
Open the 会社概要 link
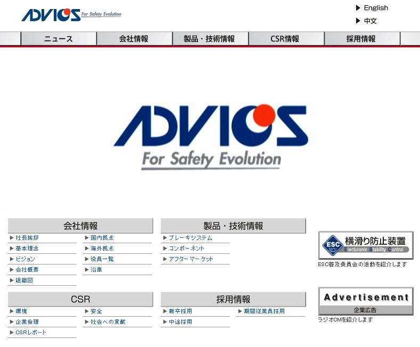27,270
